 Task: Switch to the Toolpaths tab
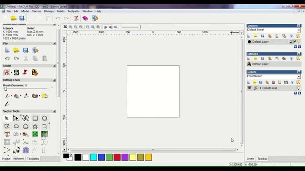pos(33,159)
